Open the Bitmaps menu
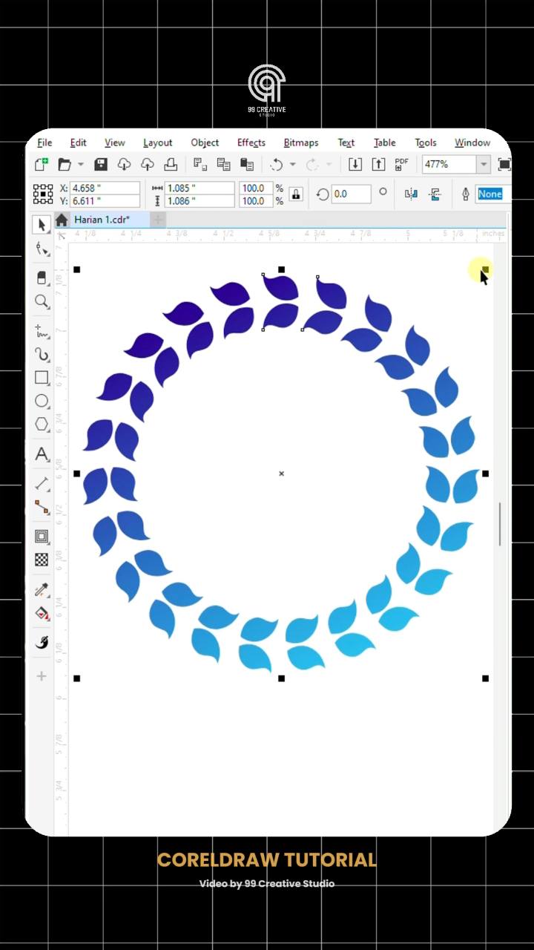Screen dimensions: 534x950 [301, 142]
